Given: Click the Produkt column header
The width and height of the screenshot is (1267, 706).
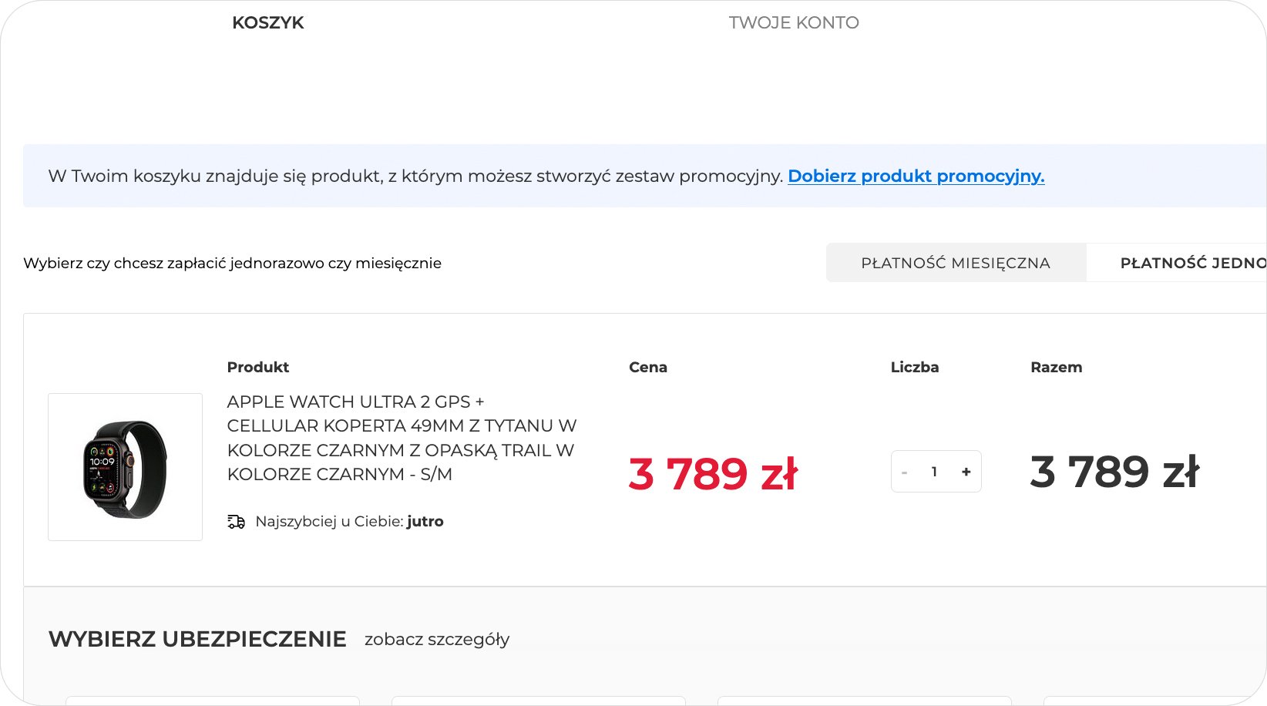Looking at the screenshot, I should pyautogui.click(x=257, y=368).
